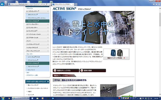The image size is (161, 100).
Task: Click the 雪上と水中のドライレイヤー hero banner
Action: [x=93, y=27]
